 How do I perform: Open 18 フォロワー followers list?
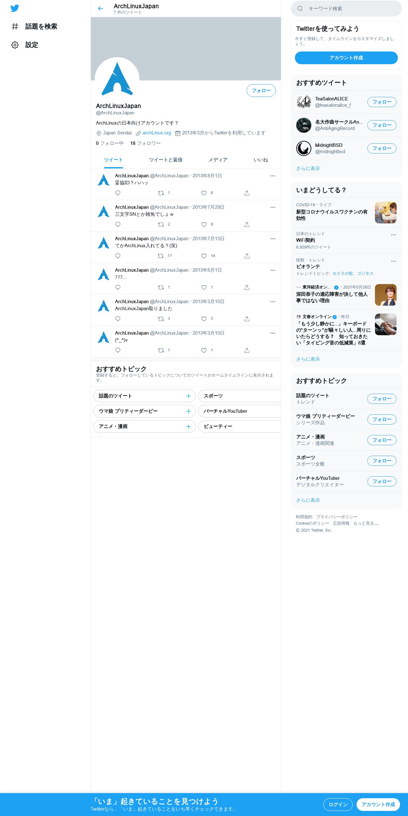click(x=146, y=143)
